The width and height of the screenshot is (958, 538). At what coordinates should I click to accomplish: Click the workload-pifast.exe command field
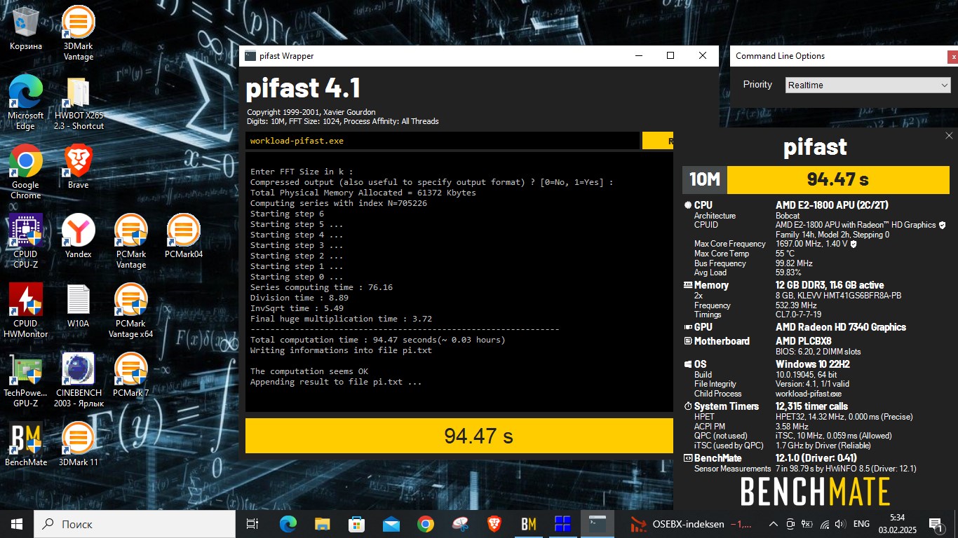(x=443, y=141)
